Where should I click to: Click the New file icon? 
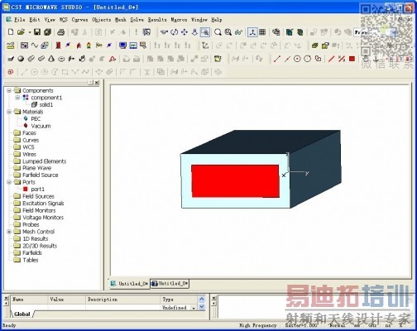click(x=11, y=32)
